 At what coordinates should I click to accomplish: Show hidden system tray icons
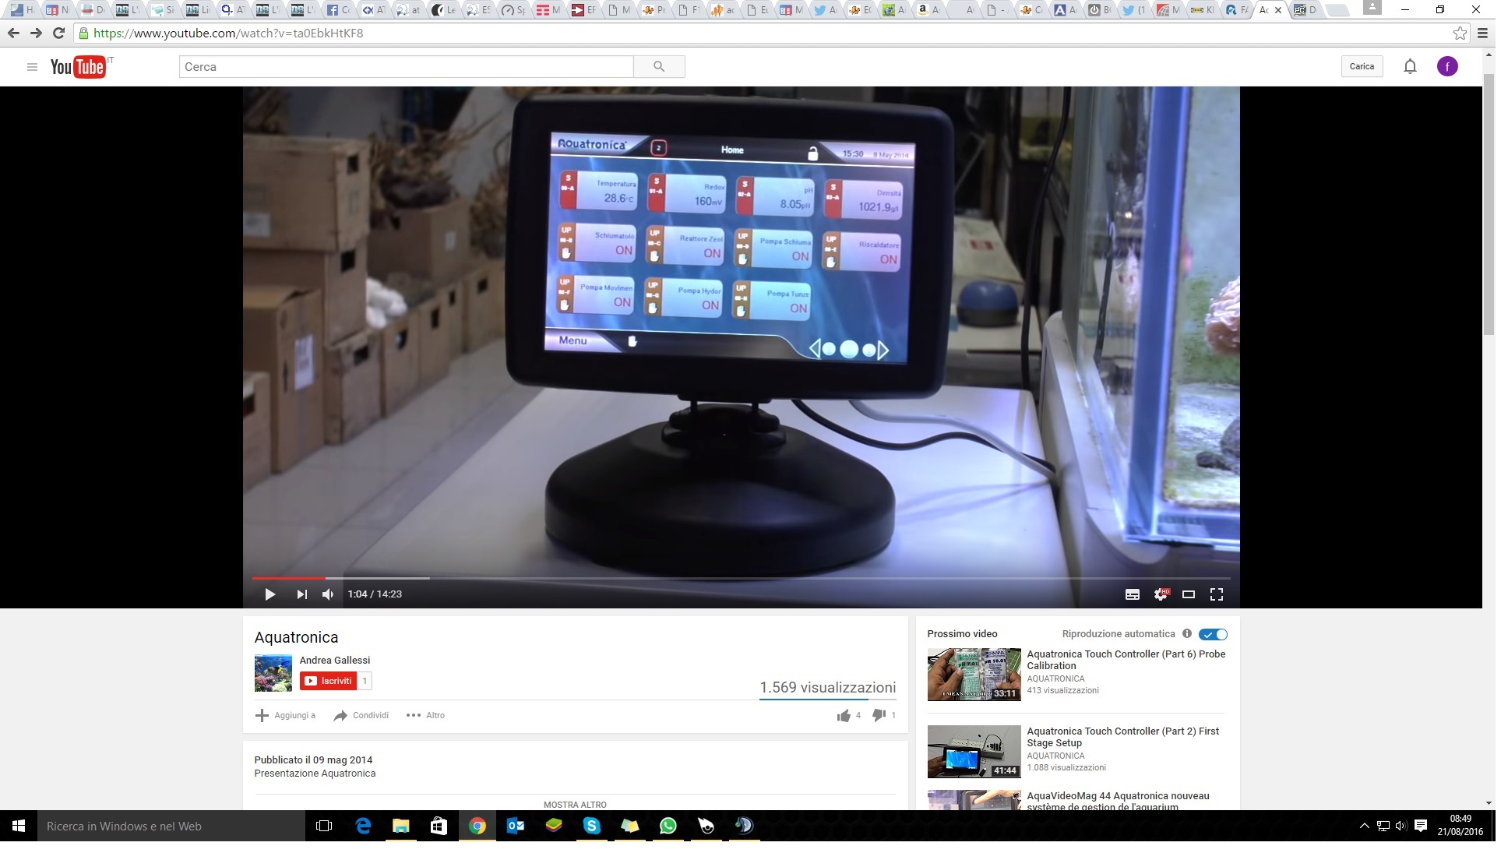[x=1364, y=826]
